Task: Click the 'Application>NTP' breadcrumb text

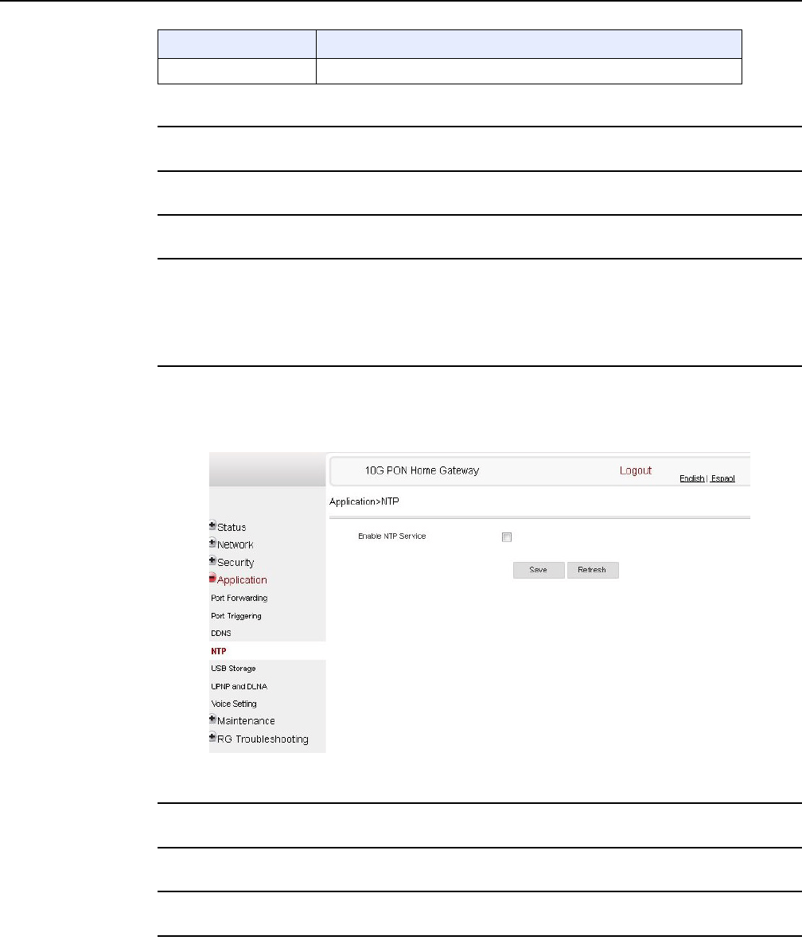Action: pyautogui.click(x=364, y=501)
